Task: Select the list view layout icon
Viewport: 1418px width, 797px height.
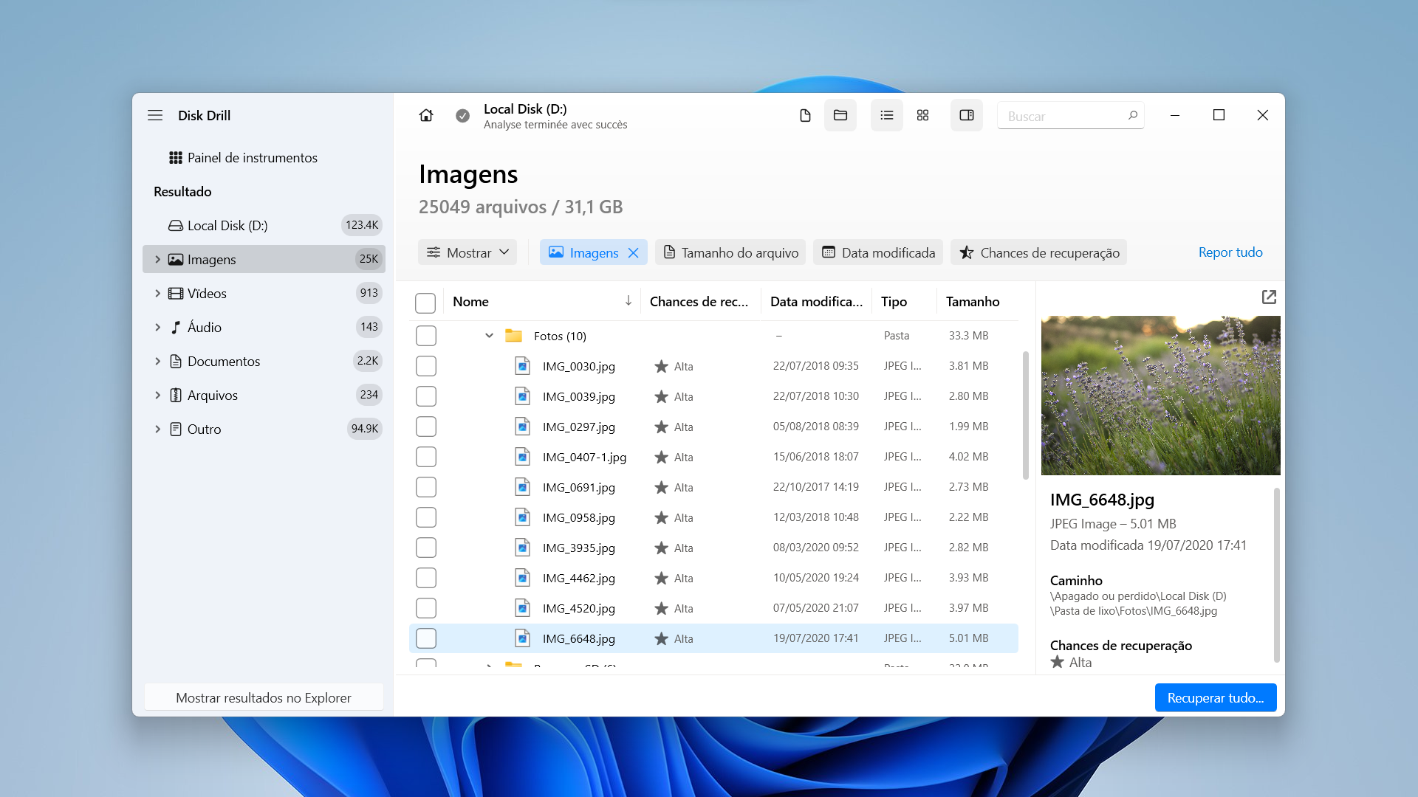Action: [x=887, y=115]
